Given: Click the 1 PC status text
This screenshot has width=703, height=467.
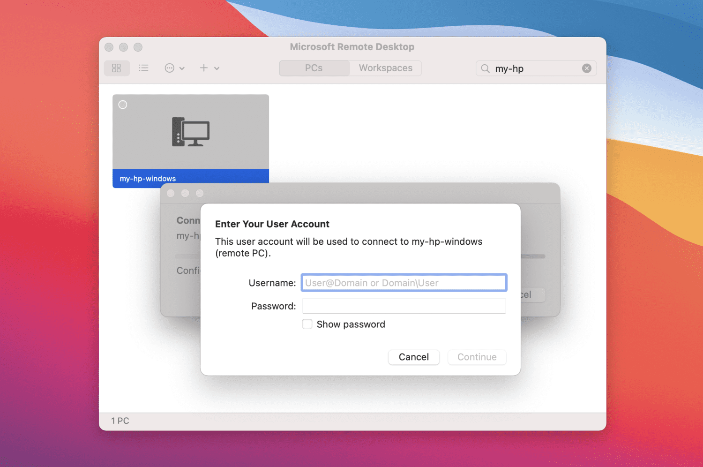Looking at the screenshot, I should pyautogui.click(x=120, y=421).
